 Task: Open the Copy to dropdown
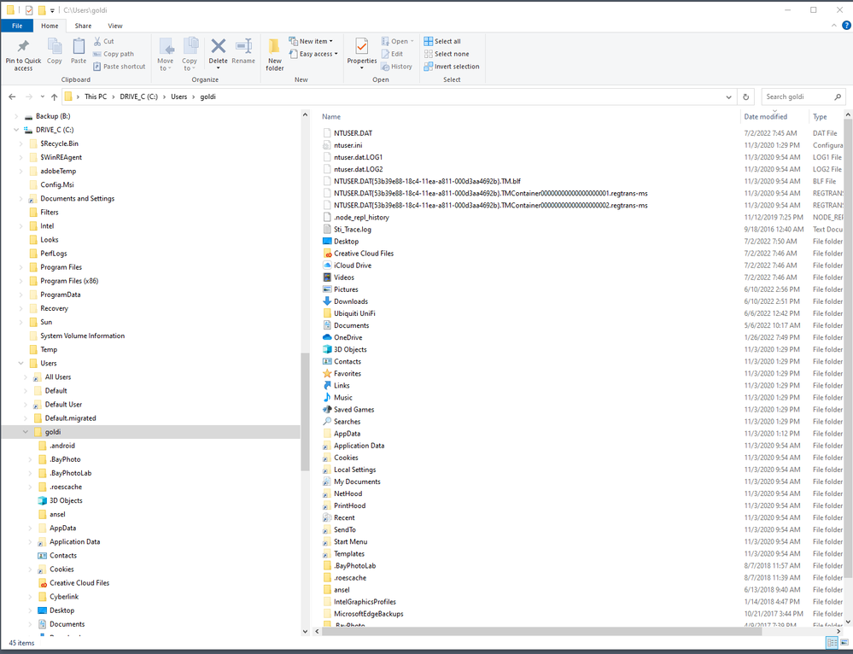189,65
